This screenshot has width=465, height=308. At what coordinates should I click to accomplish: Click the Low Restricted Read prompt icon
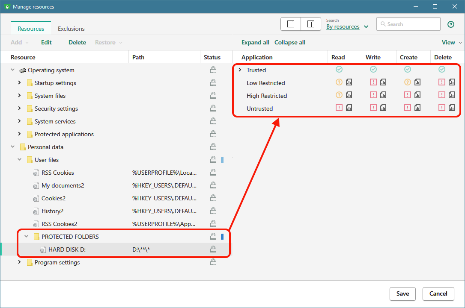tap(339, 82)
